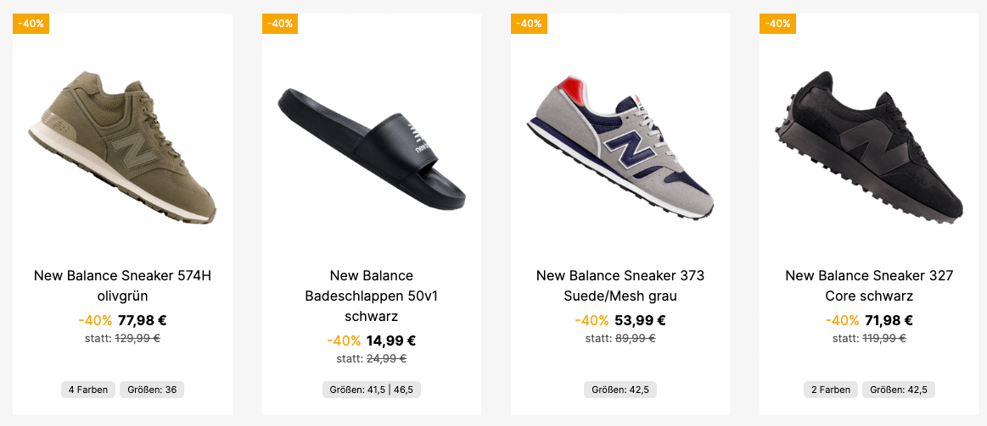This screenshot has height=426, width=987.
Task: Click Größen: 42,5 under the 373 sneaker
Action: 620,390
